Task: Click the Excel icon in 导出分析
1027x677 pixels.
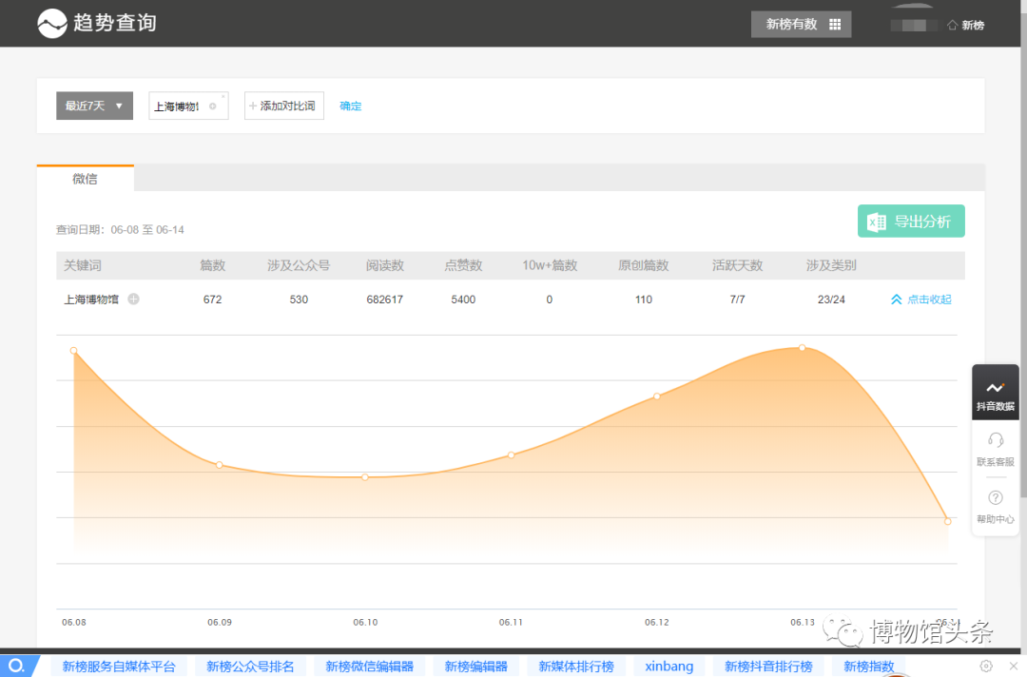Action: pyautogui.click(x=877, y=222)
